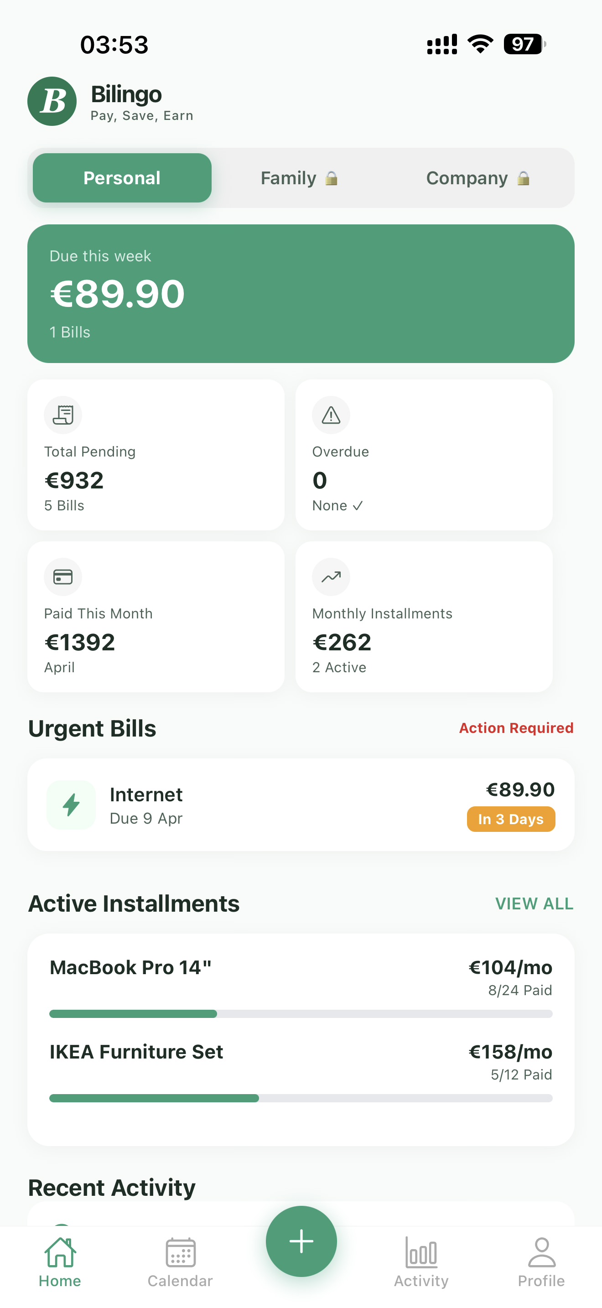
Task: Tap the Internet bill lightning icon
Action: (x=71, y=805)
